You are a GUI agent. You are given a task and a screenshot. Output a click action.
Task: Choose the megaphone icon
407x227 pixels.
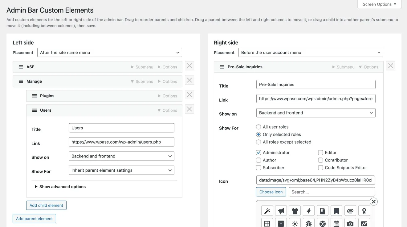click(281, 211)
